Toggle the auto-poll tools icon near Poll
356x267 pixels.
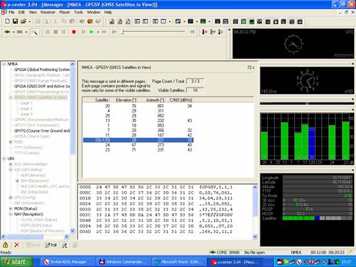(x=64, y=245)
